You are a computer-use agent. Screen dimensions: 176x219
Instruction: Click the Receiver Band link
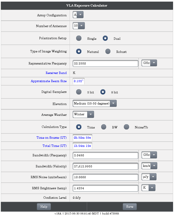coord(56,73)
